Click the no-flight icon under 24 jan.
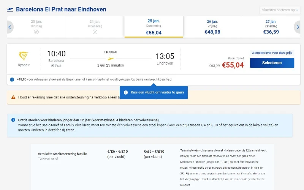 pyautogui.click(x=95, y=32)
